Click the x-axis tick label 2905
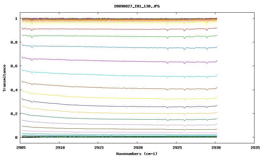 click(21, 148)
